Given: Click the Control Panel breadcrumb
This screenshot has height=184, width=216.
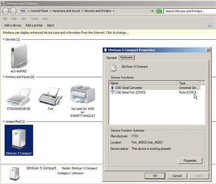Looking at the screenshot, I should pos(39,11).
